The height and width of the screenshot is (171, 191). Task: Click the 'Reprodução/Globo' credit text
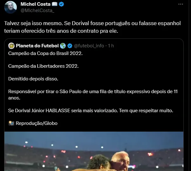click(36, 123)
